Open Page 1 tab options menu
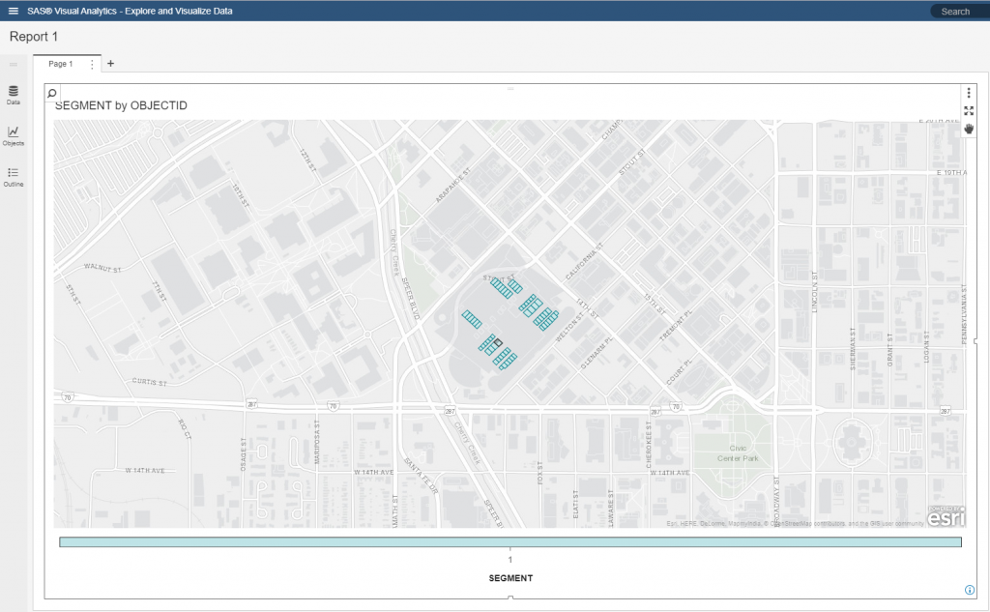The image size is (990, 612). 93,64
